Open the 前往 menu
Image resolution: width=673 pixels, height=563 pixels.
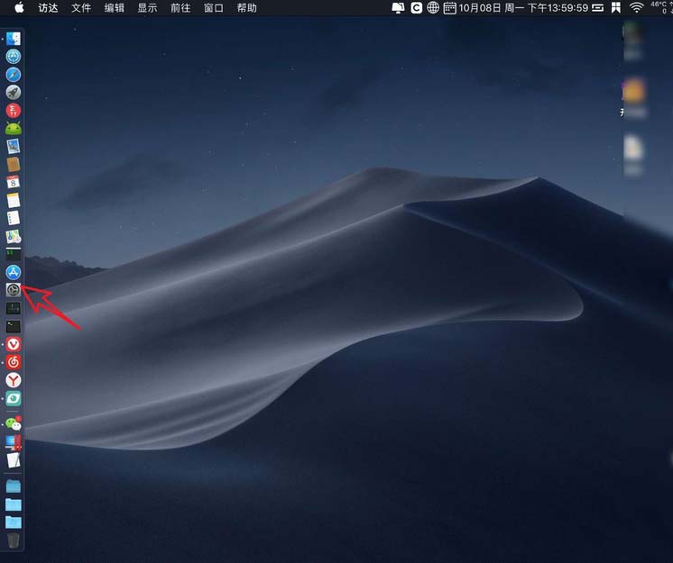[x=180, y=8]
